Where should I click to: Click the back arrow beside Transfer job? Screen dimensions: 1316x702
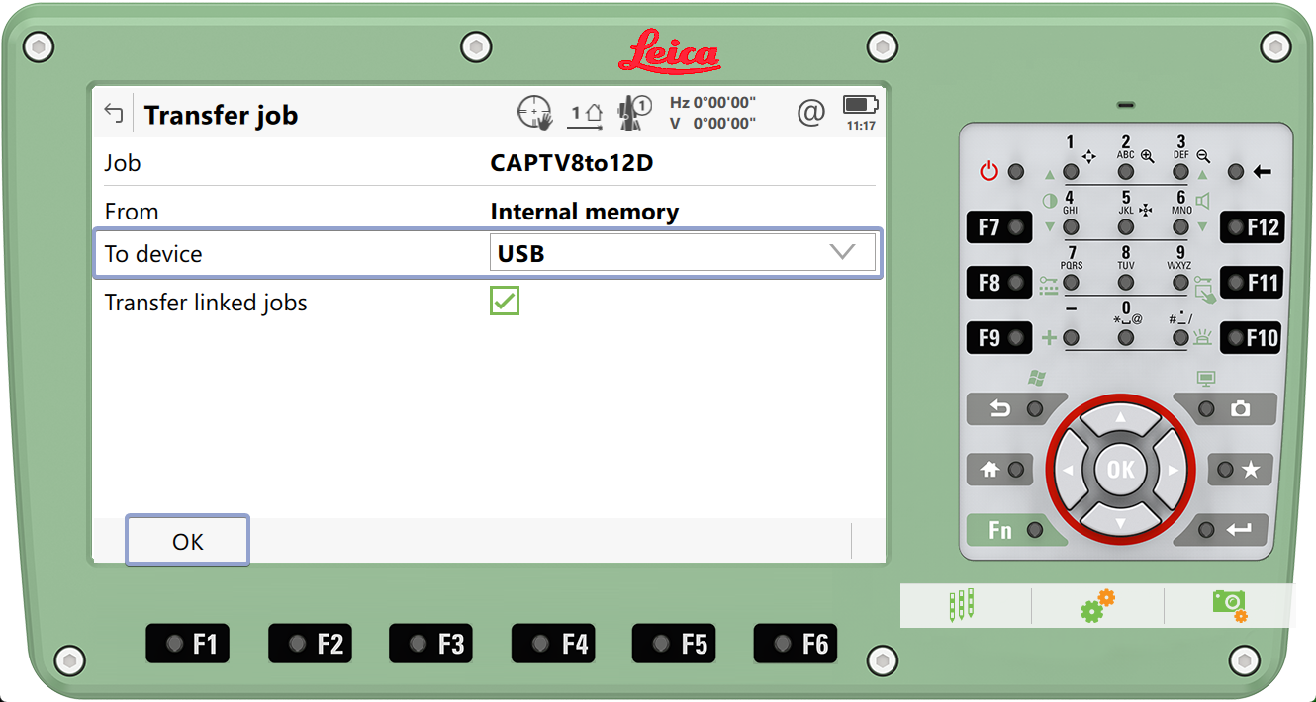[114, 114]
